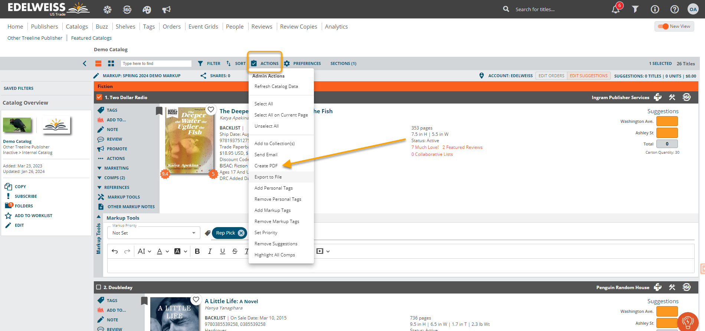The height and width of the screenshot is (331, 705).
Task: Open the palette icon in top bar
Action: [x=147, y=10]
